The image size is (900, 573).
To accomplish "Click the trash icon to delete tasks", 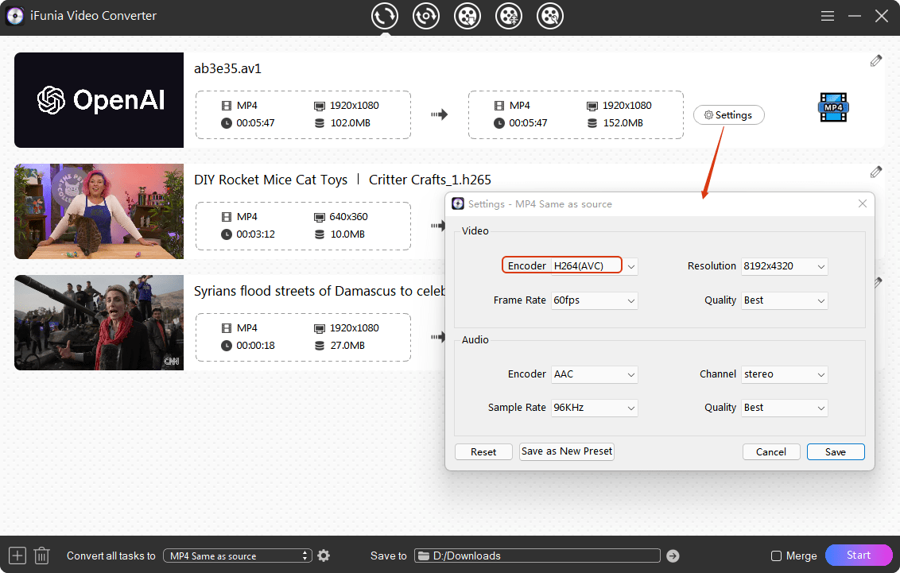I will 42,556.
